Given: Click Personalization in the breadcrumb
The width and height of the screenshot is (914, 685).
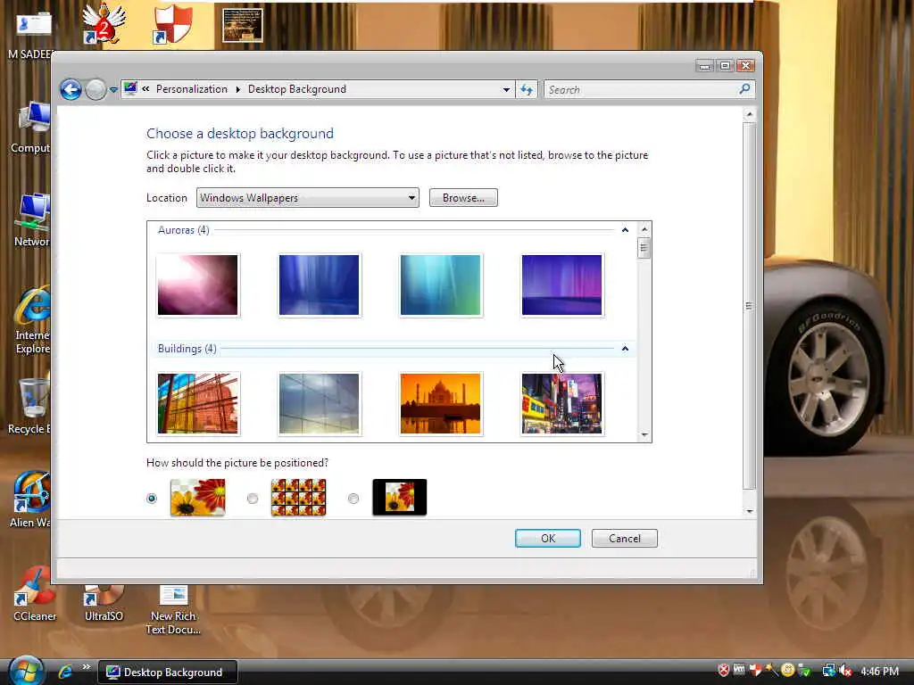Looking at the screenshot, I should click(192, 89).
